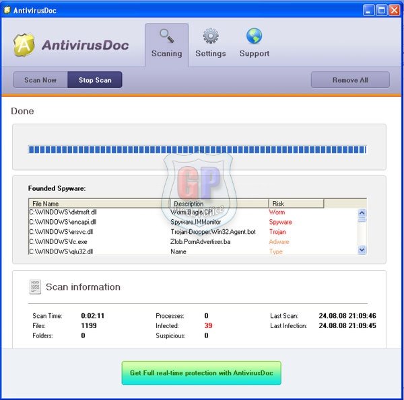This screenshot has height=400, width=404.
Task: Click the globe Support icon
Action: click(x=254, y=36)
